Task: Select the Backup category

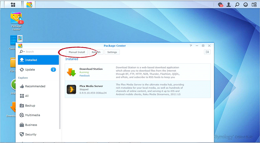Action: pos(38,105)
